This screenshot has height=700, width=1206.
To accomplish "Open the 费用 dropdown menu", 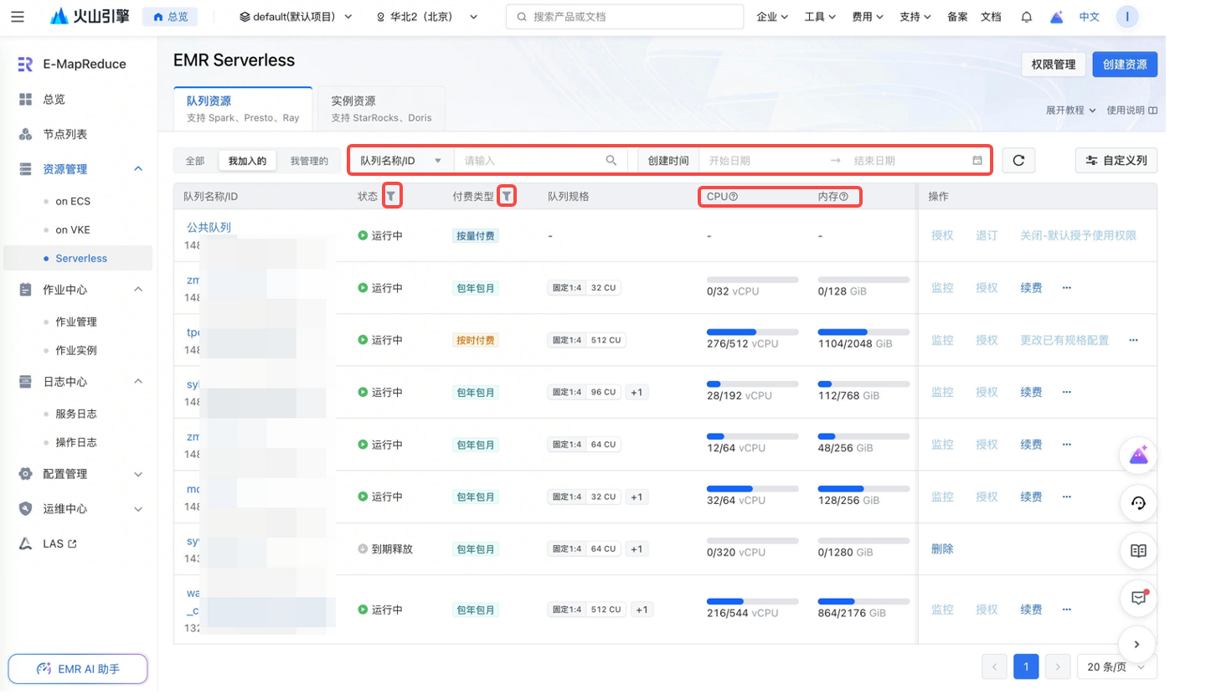I will tap(868, 17).
